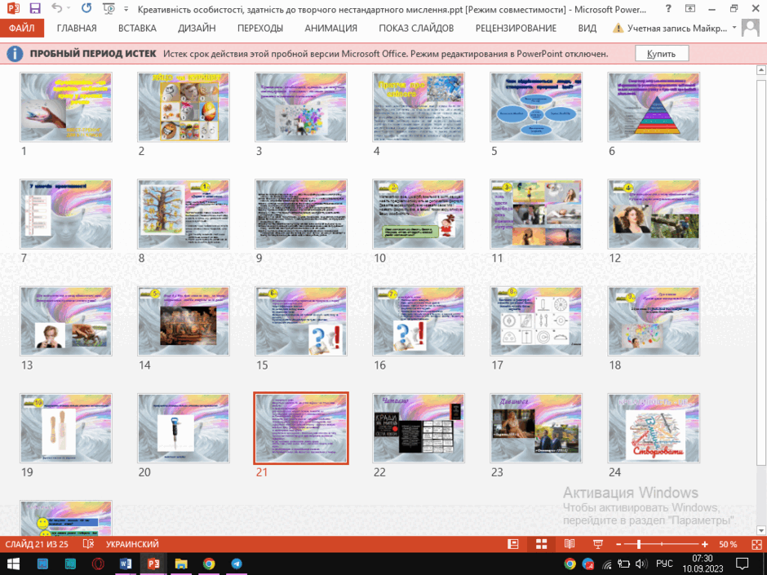Viewport: 767px width, 575px height.
Task: Open the ПОКАЗ СЛАЙДОВ tab
Action: tap(416, 29)
